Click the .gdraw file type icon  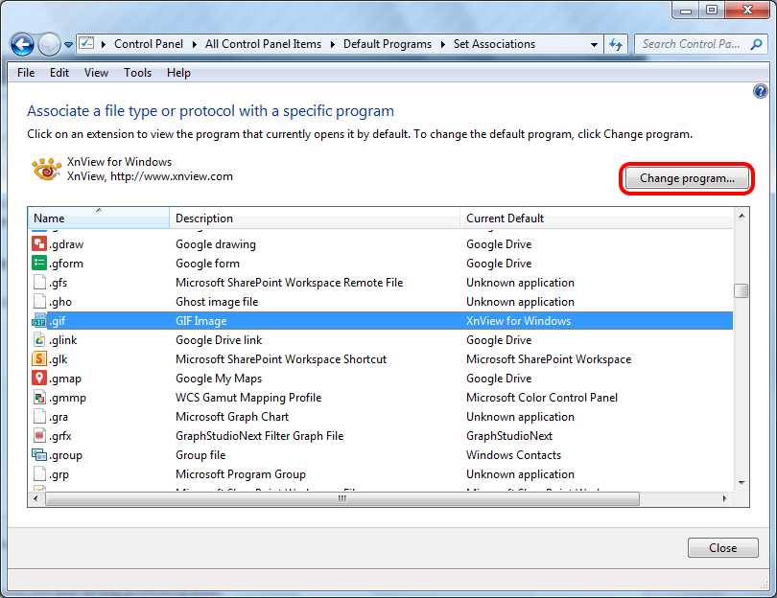[x=39, y=243]
